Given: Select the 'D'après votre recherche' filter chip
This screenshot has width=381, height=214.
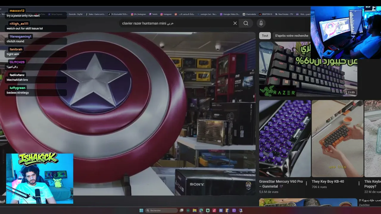Looking at the screenshot, I should point(292,36).
